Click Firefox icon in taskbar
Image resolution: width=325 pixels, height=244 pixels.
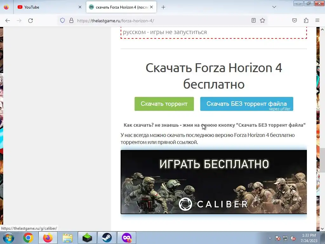tap(48, 238)
